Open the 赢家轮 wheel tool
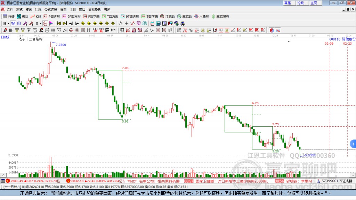Viewport: 356px width, 200px height. pyautogui.click(x=185, y=17)
